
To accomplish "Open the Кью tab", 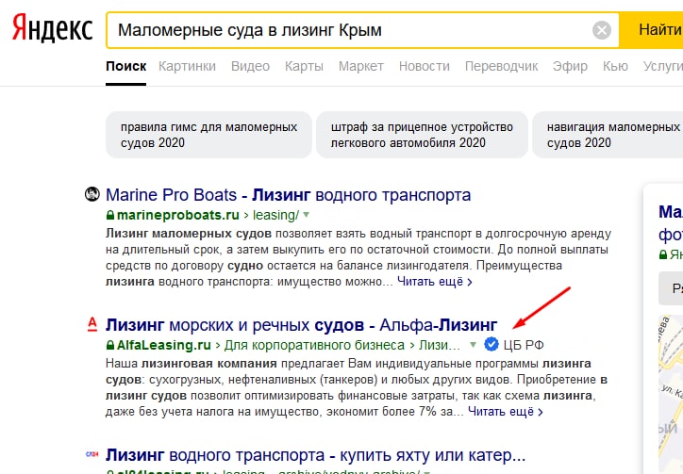I will click(615, 66).
